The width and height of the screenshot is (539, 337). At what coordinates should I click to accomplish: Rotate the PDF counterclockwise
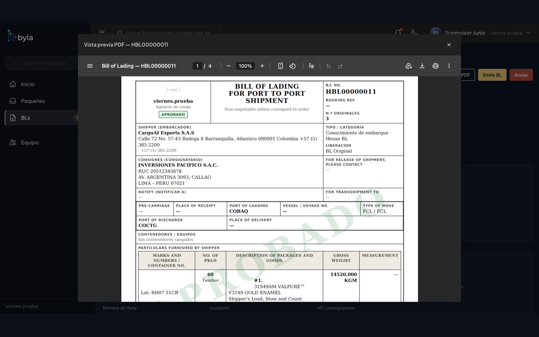pyautogui.click(x=293, y=66)
